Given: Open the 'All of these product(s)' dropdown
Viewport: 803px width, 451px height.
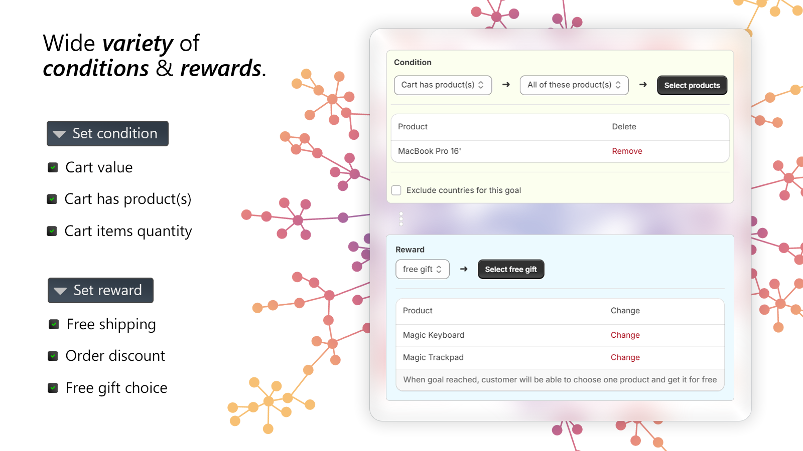Looking at the screenshot, I should click(574, 85).
